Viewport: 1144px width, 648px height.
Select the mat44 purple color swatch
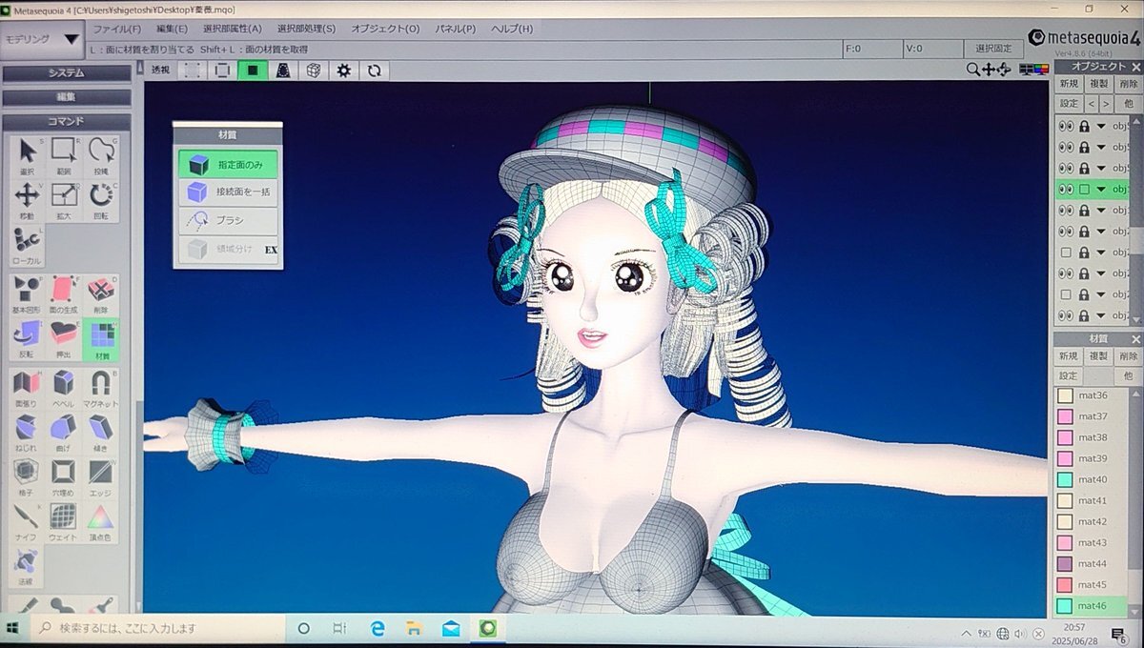1066,563
